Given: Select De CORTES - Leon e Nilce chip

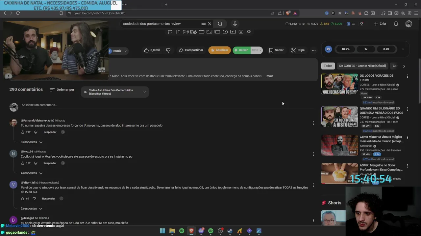Looking at the screenshot, I should pos(362,66).
